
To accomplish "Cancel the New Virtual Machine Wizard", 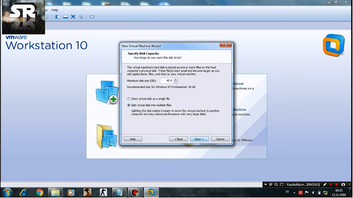I will click(220, 139).
